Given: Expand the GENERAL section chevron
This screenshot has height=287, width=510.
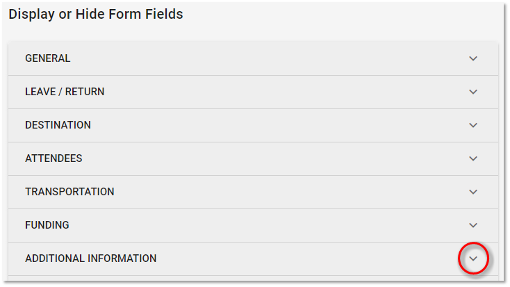Looking at the screenshot, I should 473,58.
